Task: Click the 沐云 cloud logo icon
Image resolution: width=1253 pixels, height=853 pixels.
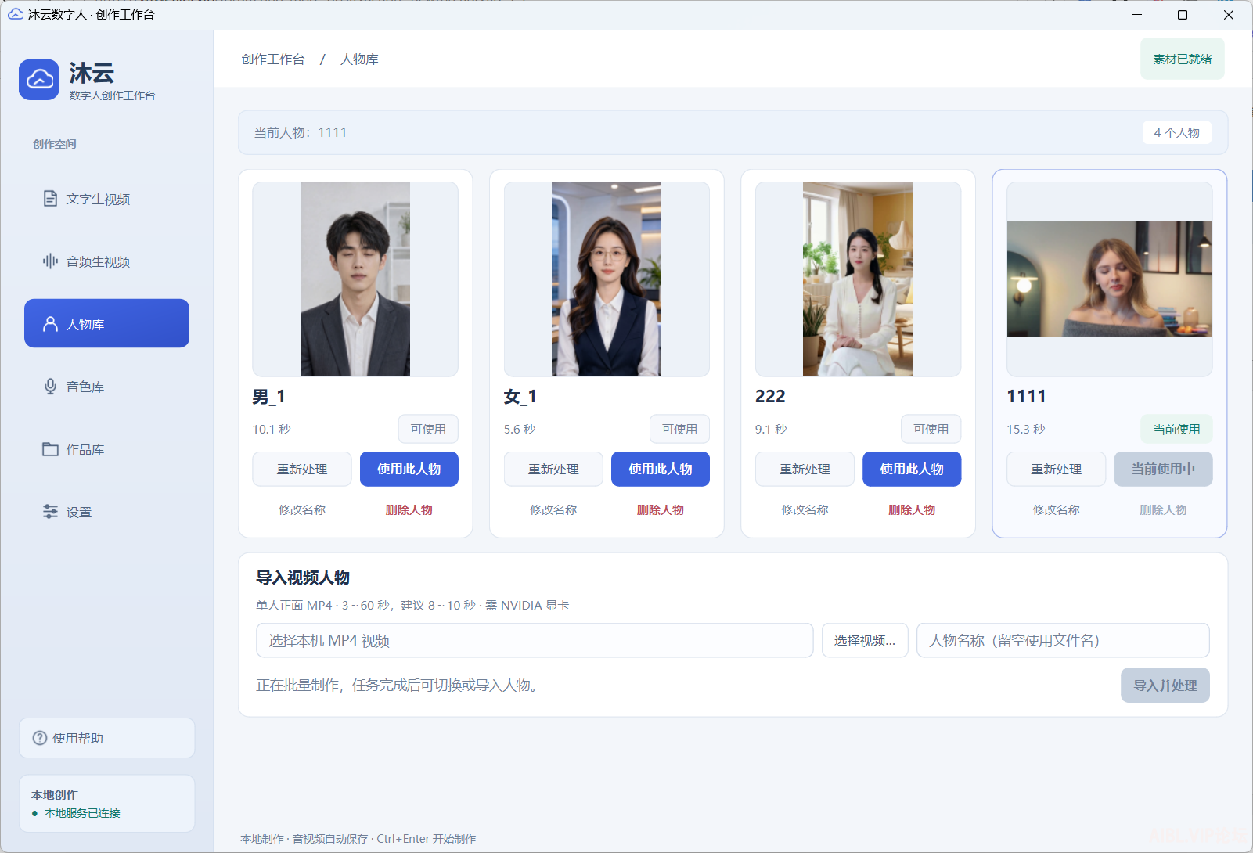Action: 39,80
